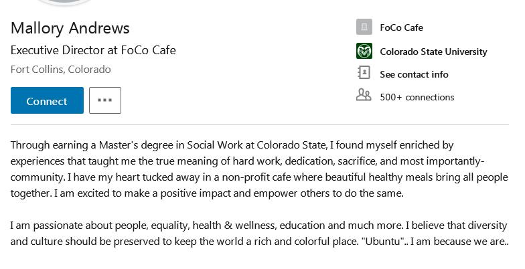Open the FoCo Cafe company text link

(x=401, y=27)
